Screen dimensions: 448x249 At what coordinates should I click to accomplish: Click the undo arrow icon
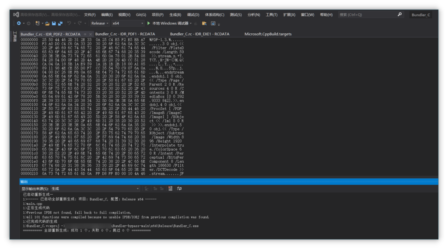(69, 23)
